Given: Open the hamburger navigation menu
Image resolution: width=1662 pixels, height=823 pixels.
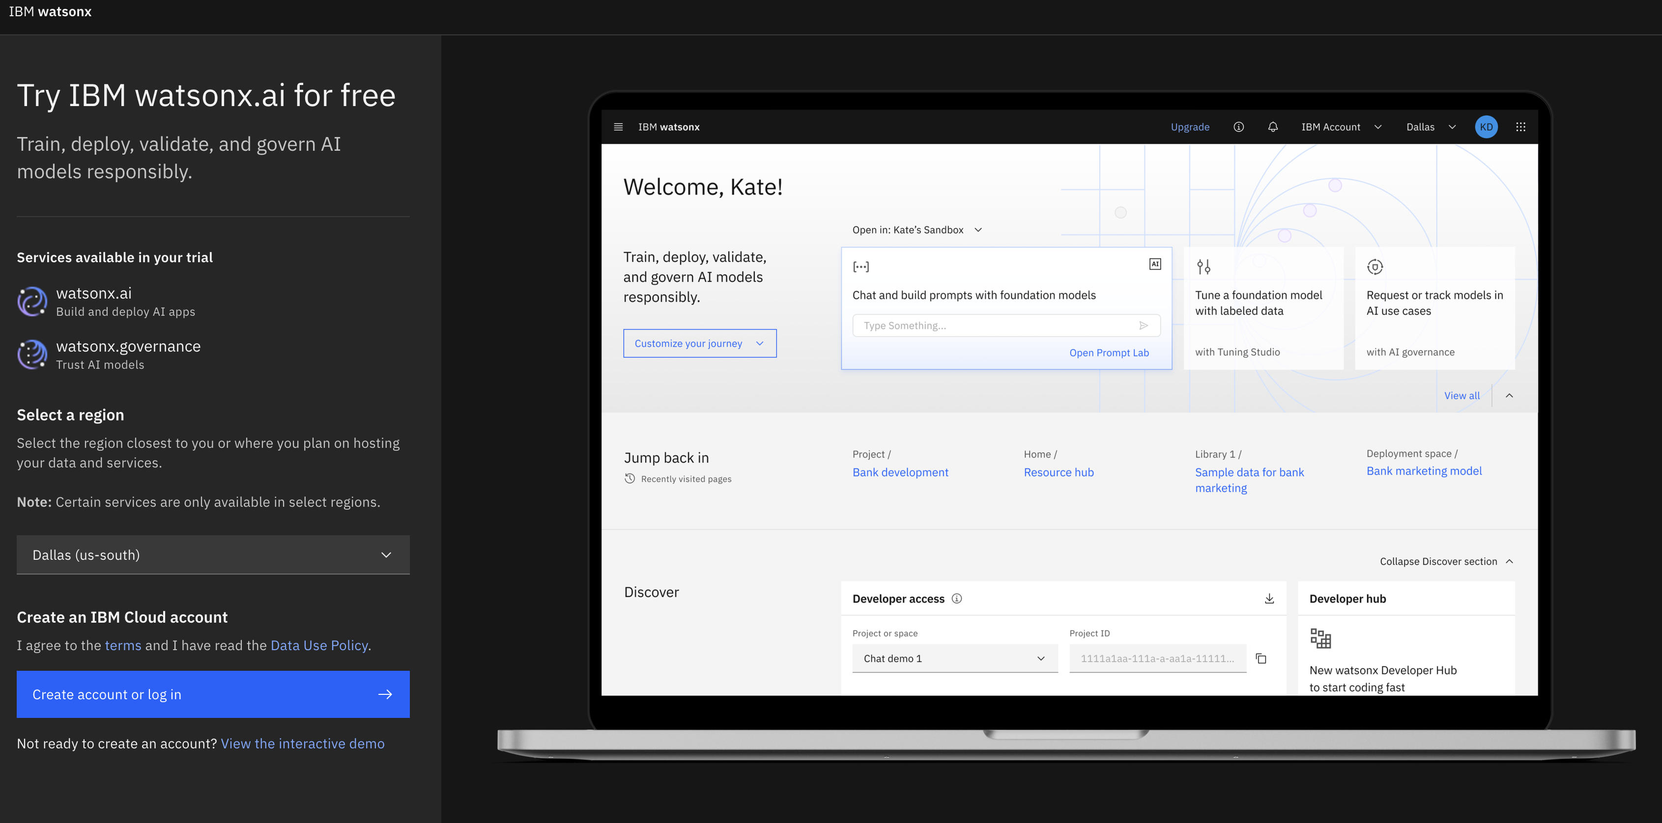Looking at the screenshot, I should (618, 127).
